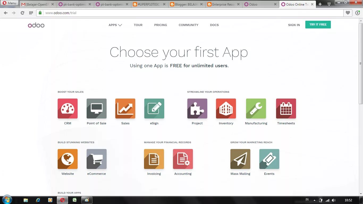Open Excel from the taskbar
363x204 pixels.
coord(75,200)
